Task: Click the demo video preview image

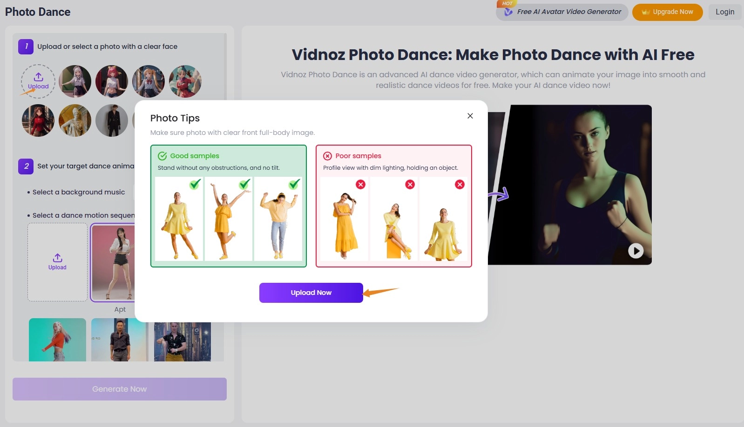Action: (x=570, y=185)
